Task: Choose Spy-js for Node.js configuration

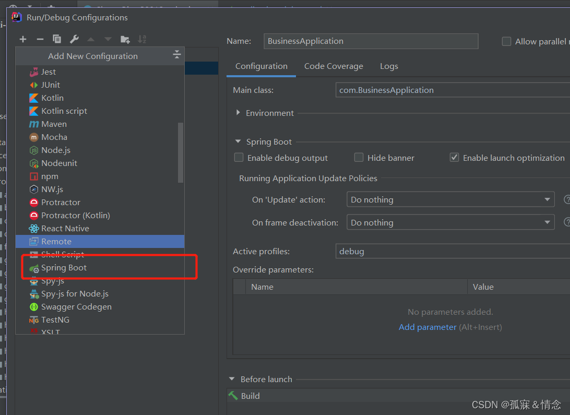Action: (x=100, y=294)
